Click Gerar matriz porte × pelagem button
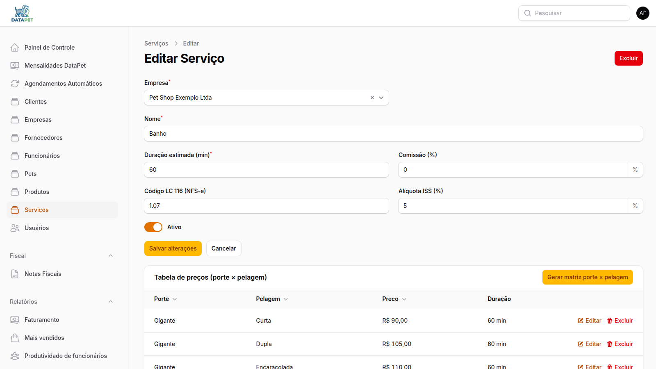This screenshot has height=369, width=656. (588, 277)
